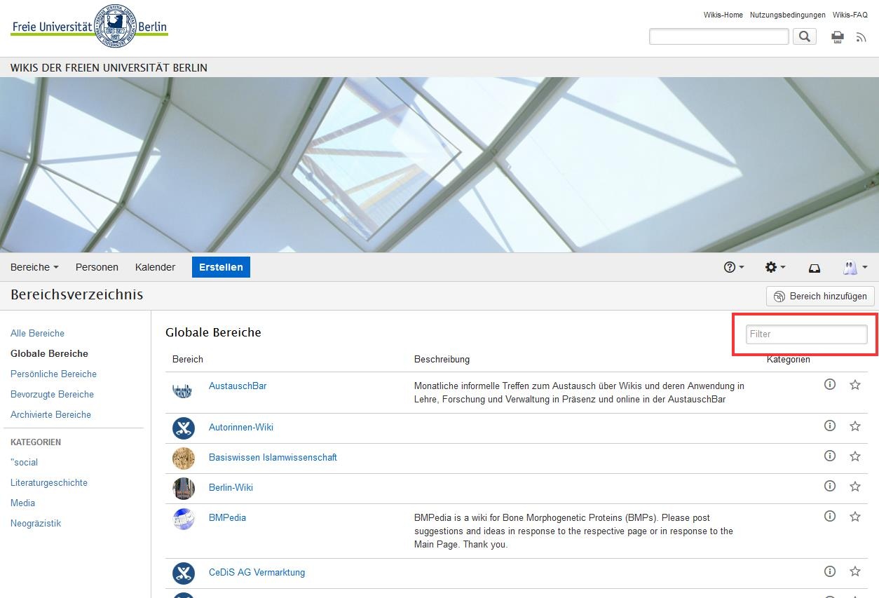Click into the Filter input field
879x598 pixels.
(806, 334)
